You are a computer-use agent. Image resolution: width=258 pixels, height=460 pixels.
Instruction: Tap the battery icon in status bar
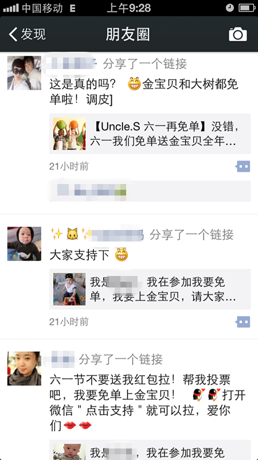(x=247, y=8)
